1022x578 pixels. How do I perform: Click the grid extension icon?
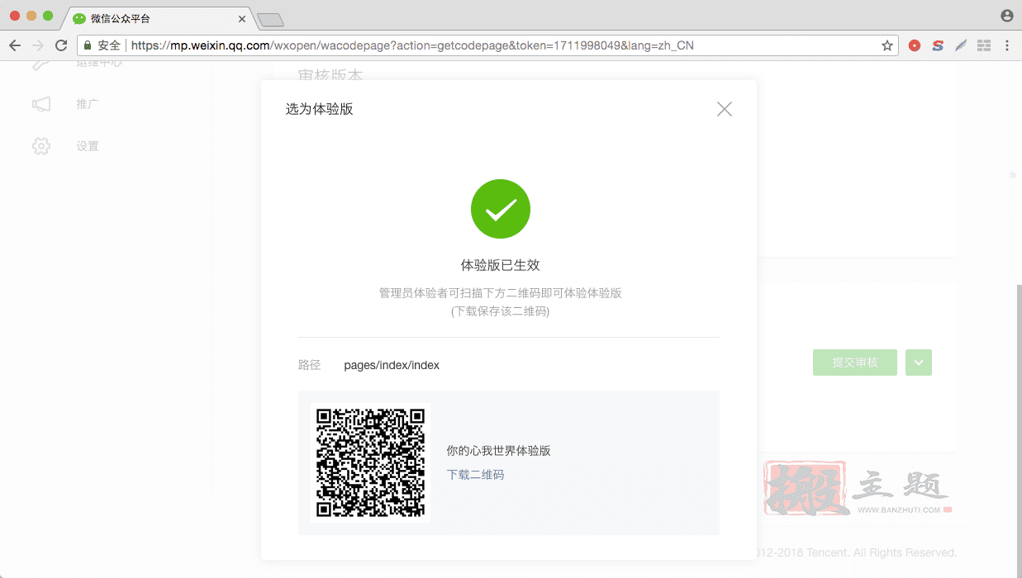[x=984, y=45]
